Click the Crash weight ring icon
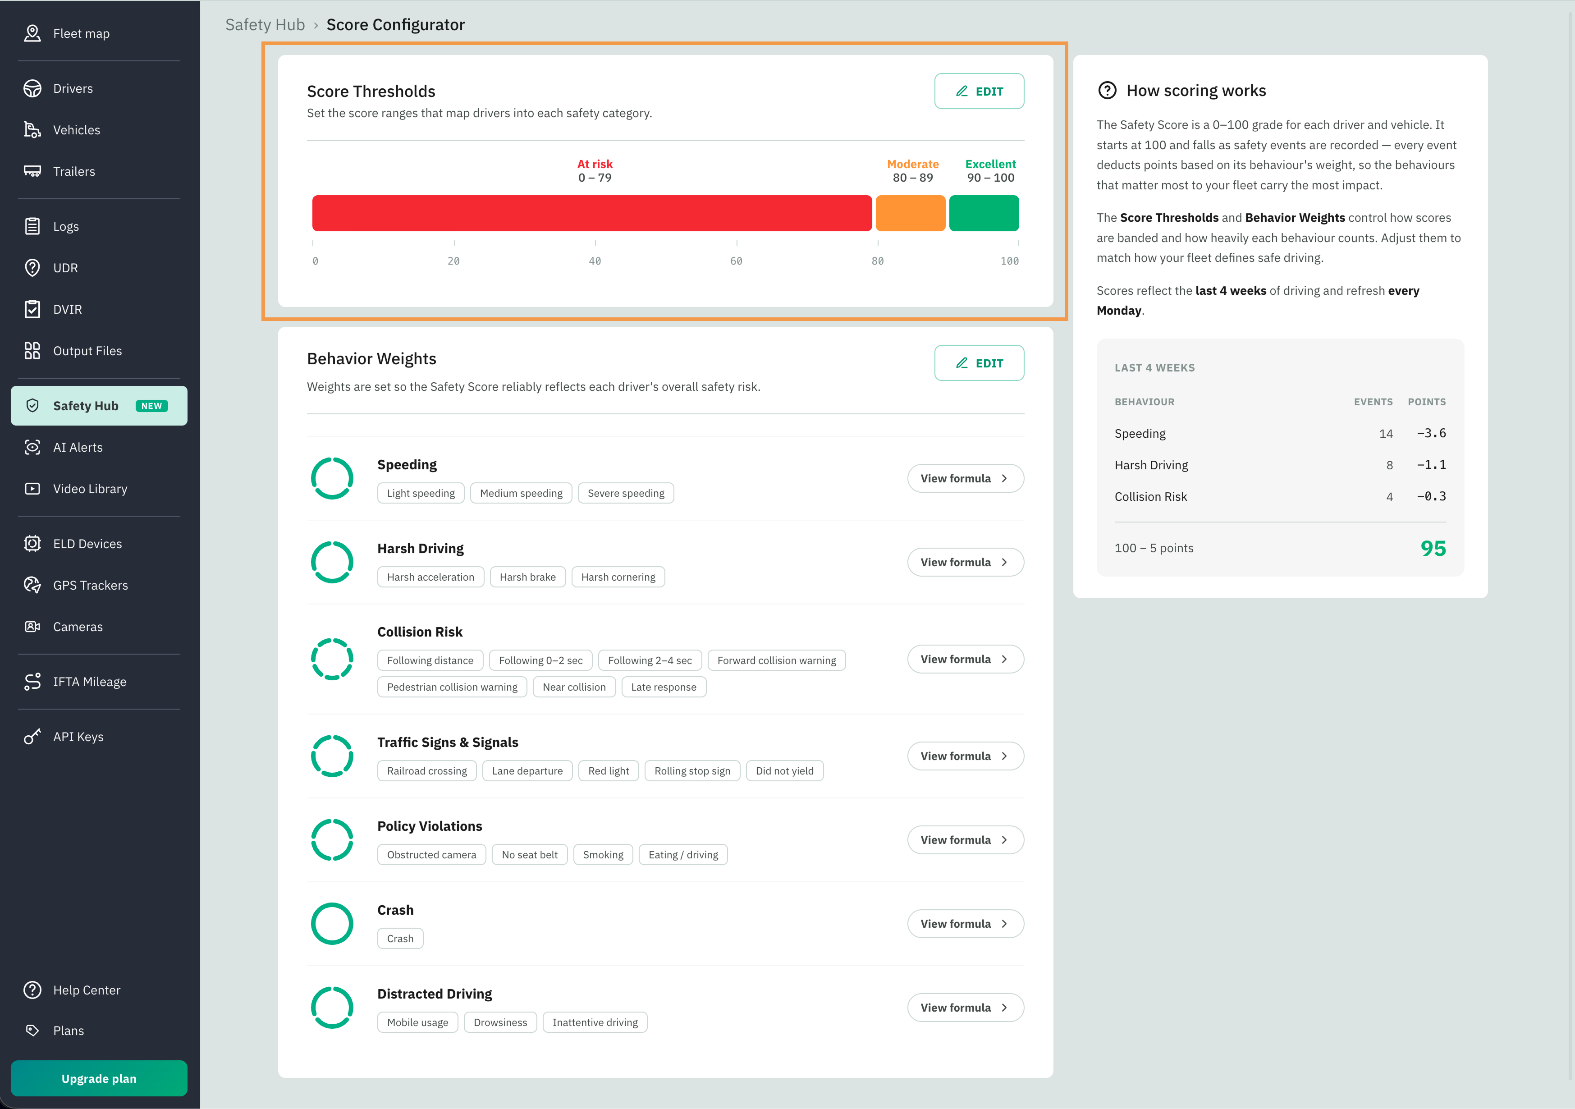Image resolution: width=1575 pixels, height=1109 pixels. point(332,923)
